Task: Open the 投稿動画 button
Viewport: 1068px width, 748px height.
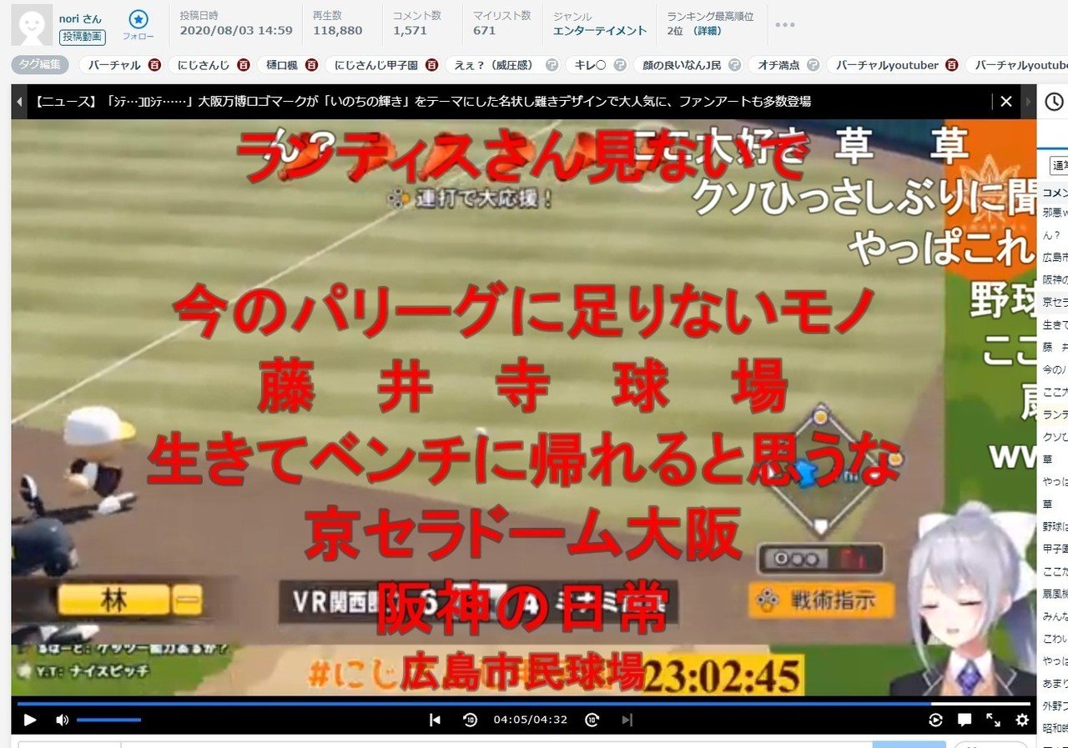Action: pos(82,38)
